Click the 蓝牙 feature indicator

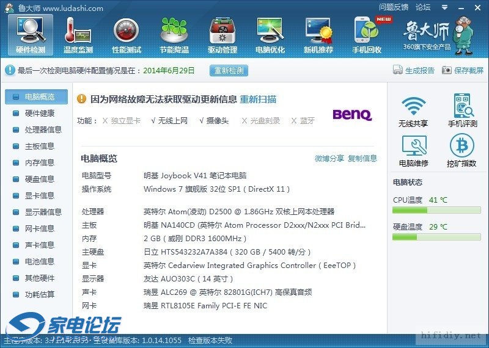click(303, 120)
